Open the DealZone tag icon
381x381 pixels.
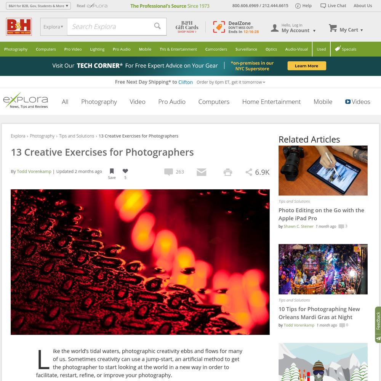[219, 27]
